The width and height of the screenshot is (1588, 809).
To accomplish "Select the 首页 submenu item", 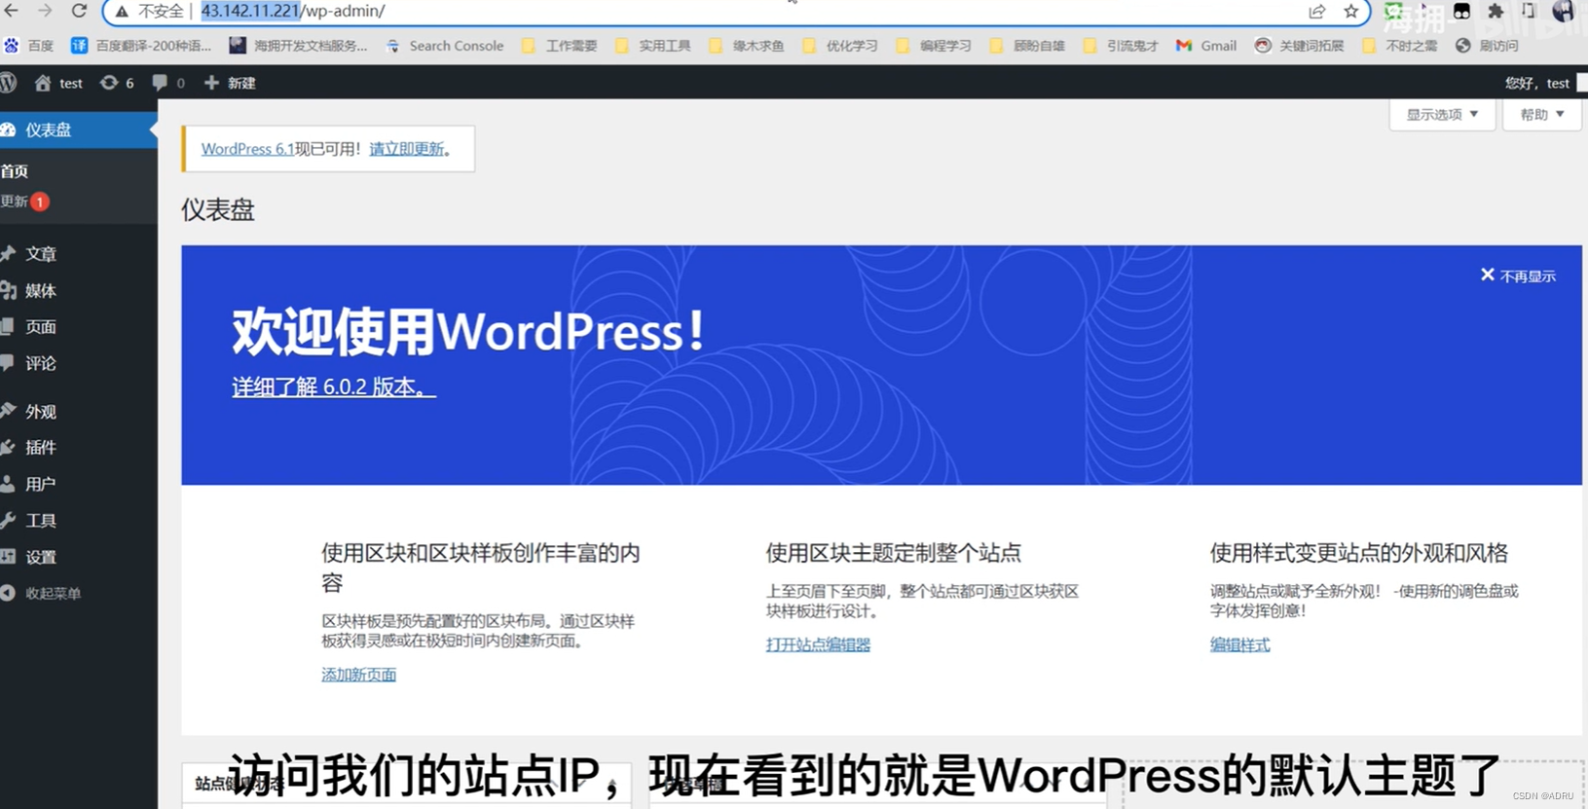I will click(15, 171).
